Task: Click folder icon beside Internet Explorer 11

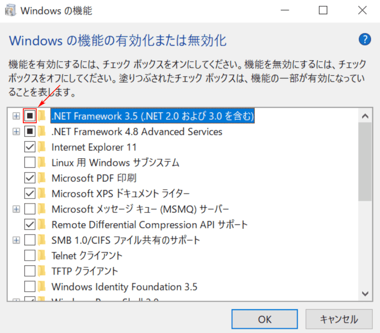Action: pos(42,147)
